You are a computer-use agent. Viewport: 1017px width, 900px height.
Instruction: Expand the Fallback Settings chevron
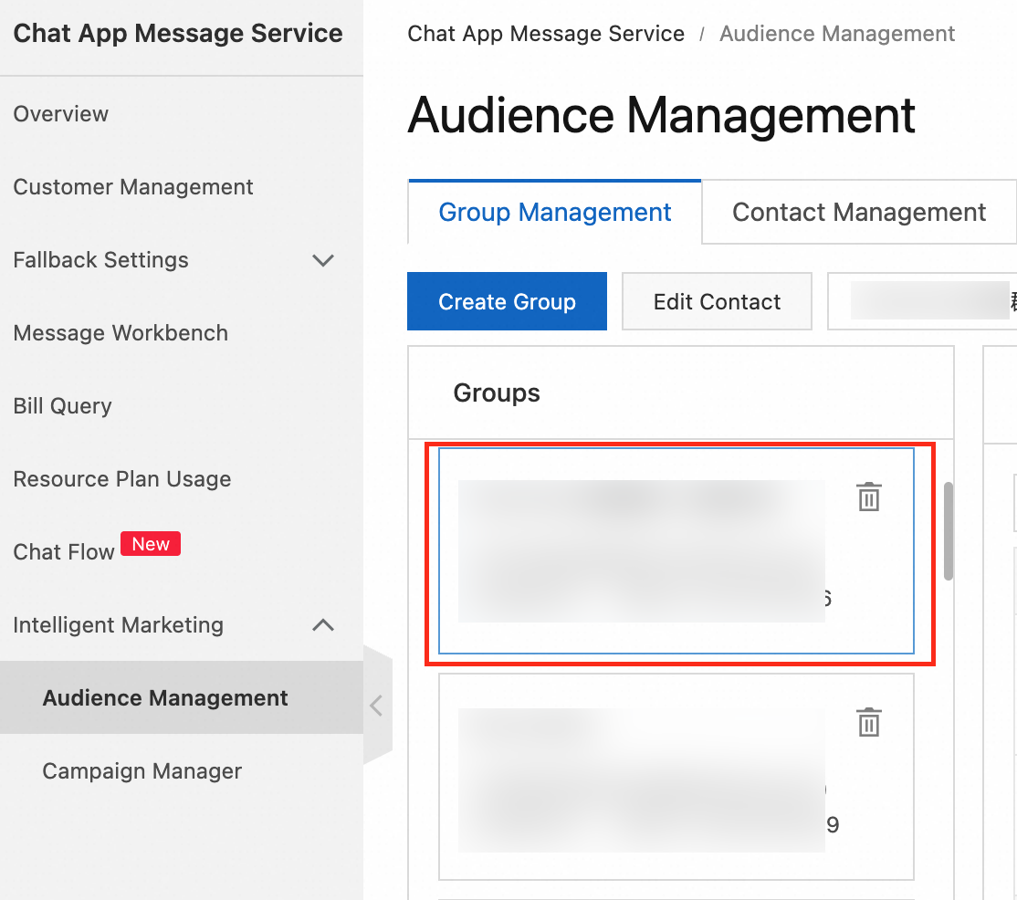[x=323, y=260]
